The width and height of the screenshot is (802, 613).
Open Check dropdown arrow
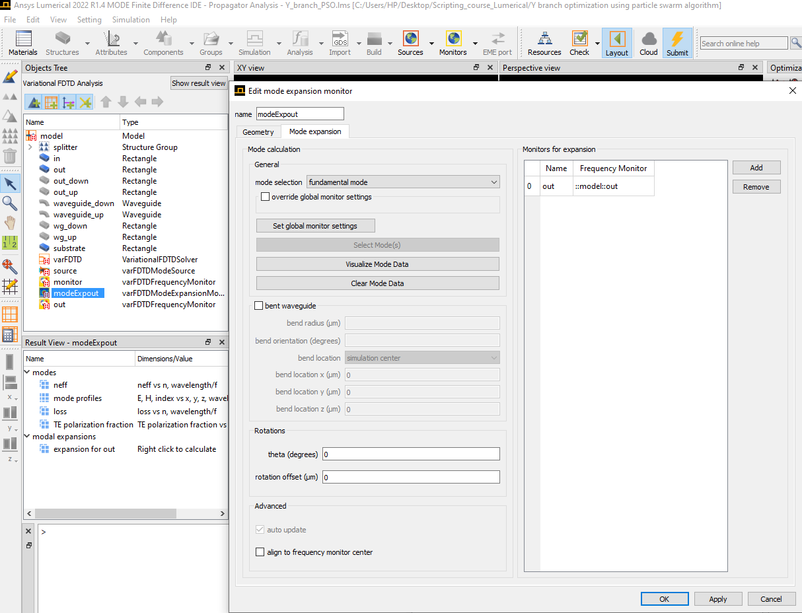tap(597, 44)
